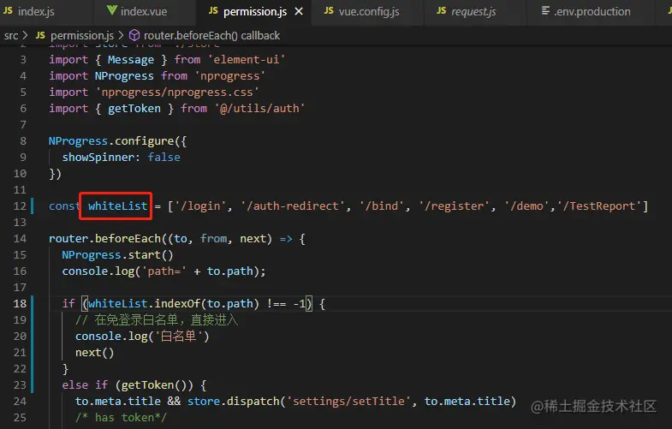Click the /* has token*/ comment

[x=122, y=418]
